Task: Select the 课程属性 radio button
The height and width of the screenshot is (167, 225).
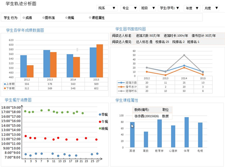Action: coord(90,18)
